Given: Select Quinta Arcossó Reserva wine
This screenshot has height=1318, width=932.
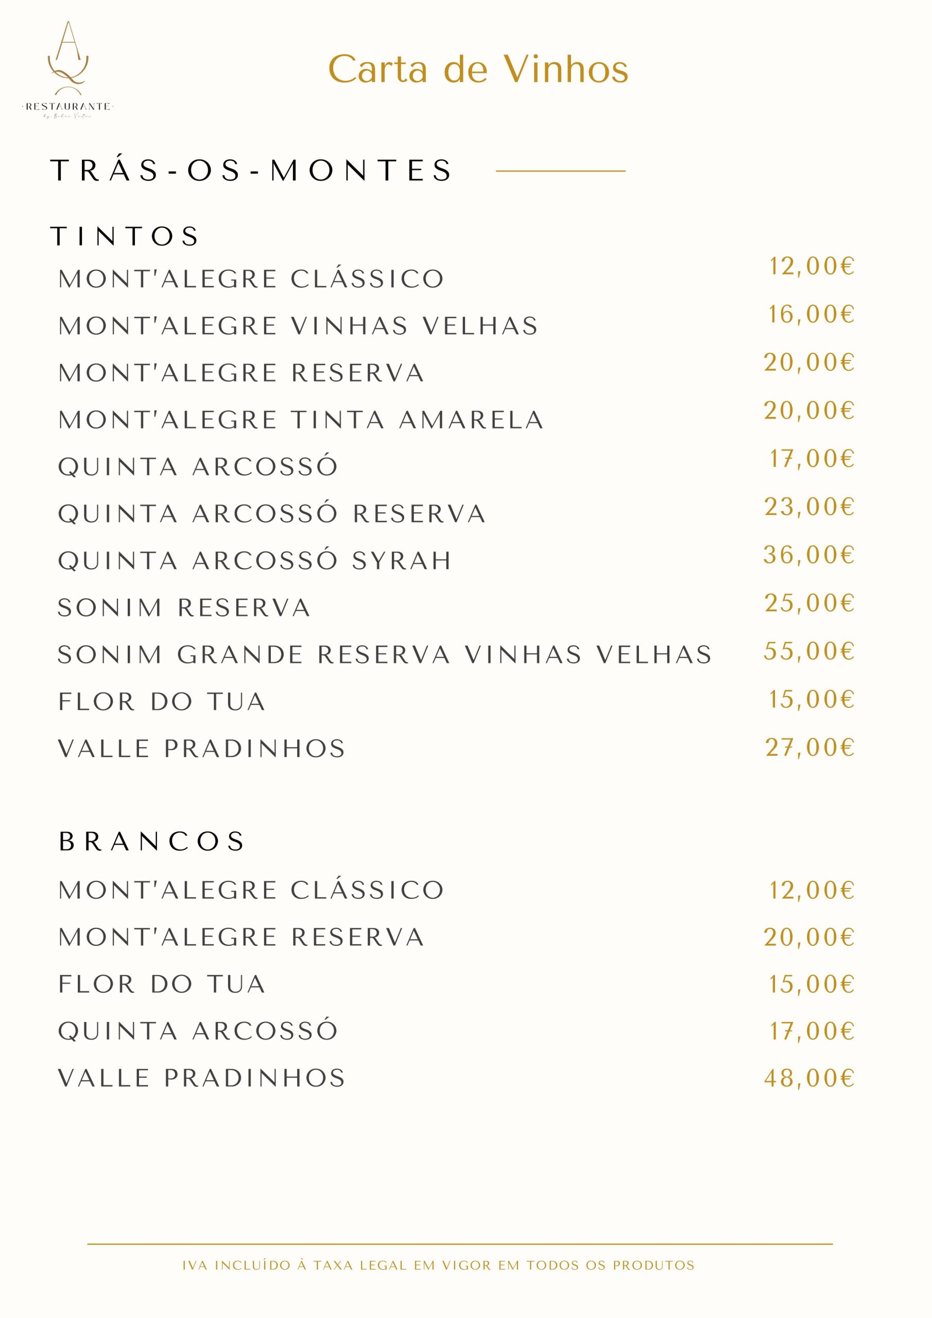Looking at the screenshot, I should tap(271, 514).
